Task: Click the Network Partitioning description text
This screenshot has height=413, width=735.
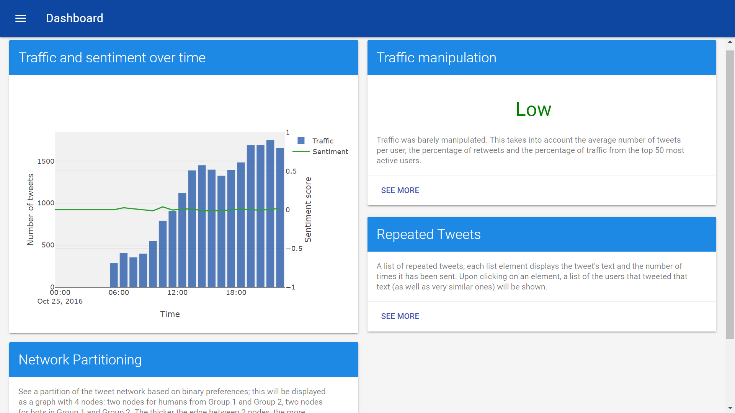Action: 172,400
